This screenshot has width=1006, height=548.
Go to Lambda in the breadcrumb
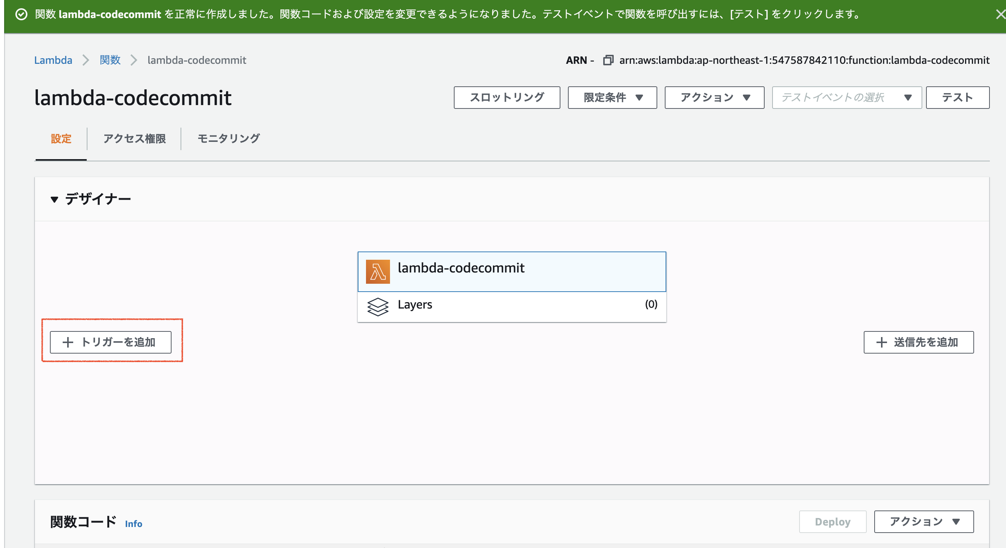pos(53,60)
